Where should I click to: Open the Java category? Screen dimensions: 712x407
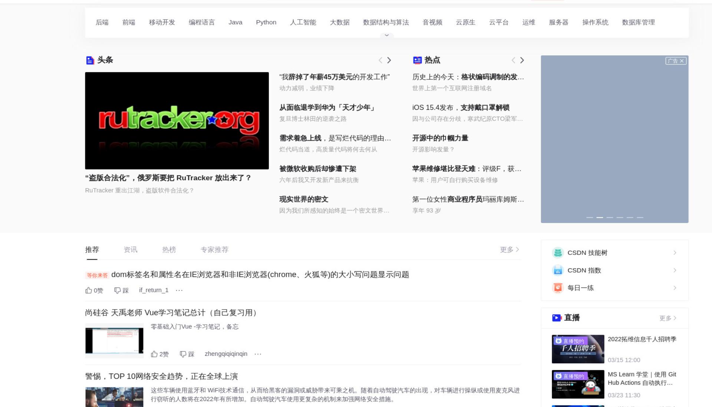(x=235, y=22)
